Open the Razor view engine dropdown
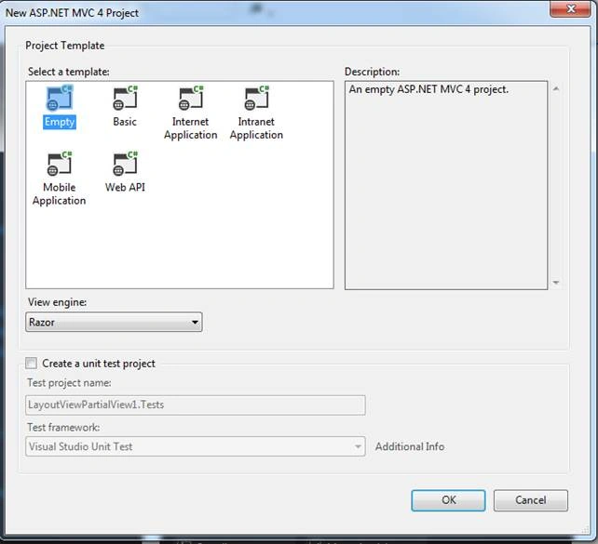Screen dimensions: 598x544 coord(114,322)
